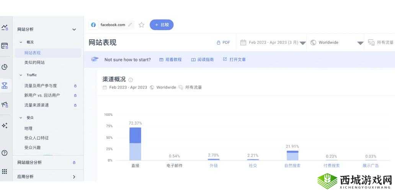Select 类似的网站 in the sidebar
The width and height of the screenshot is (395, 191).
click(x=34, y=62)
